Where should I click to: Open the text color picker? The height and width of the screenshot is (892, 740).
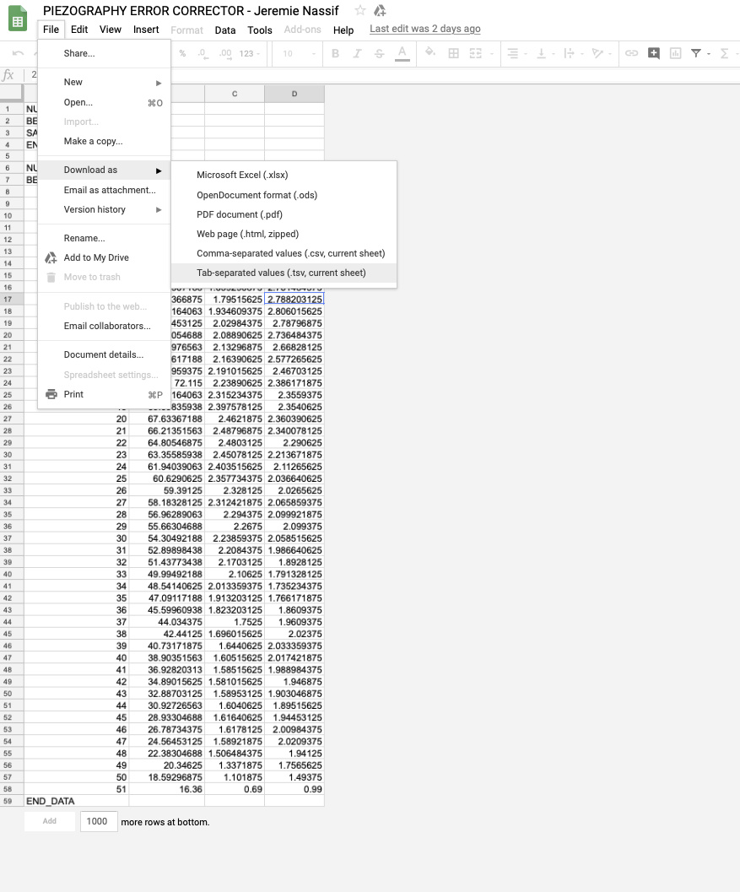(402, 53)
